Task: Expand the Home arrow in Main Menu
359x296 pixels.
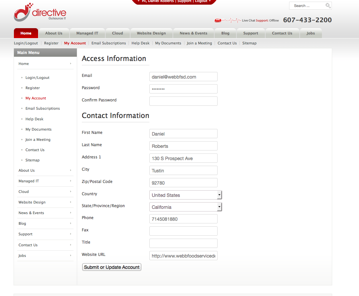Action: (71, 64)
